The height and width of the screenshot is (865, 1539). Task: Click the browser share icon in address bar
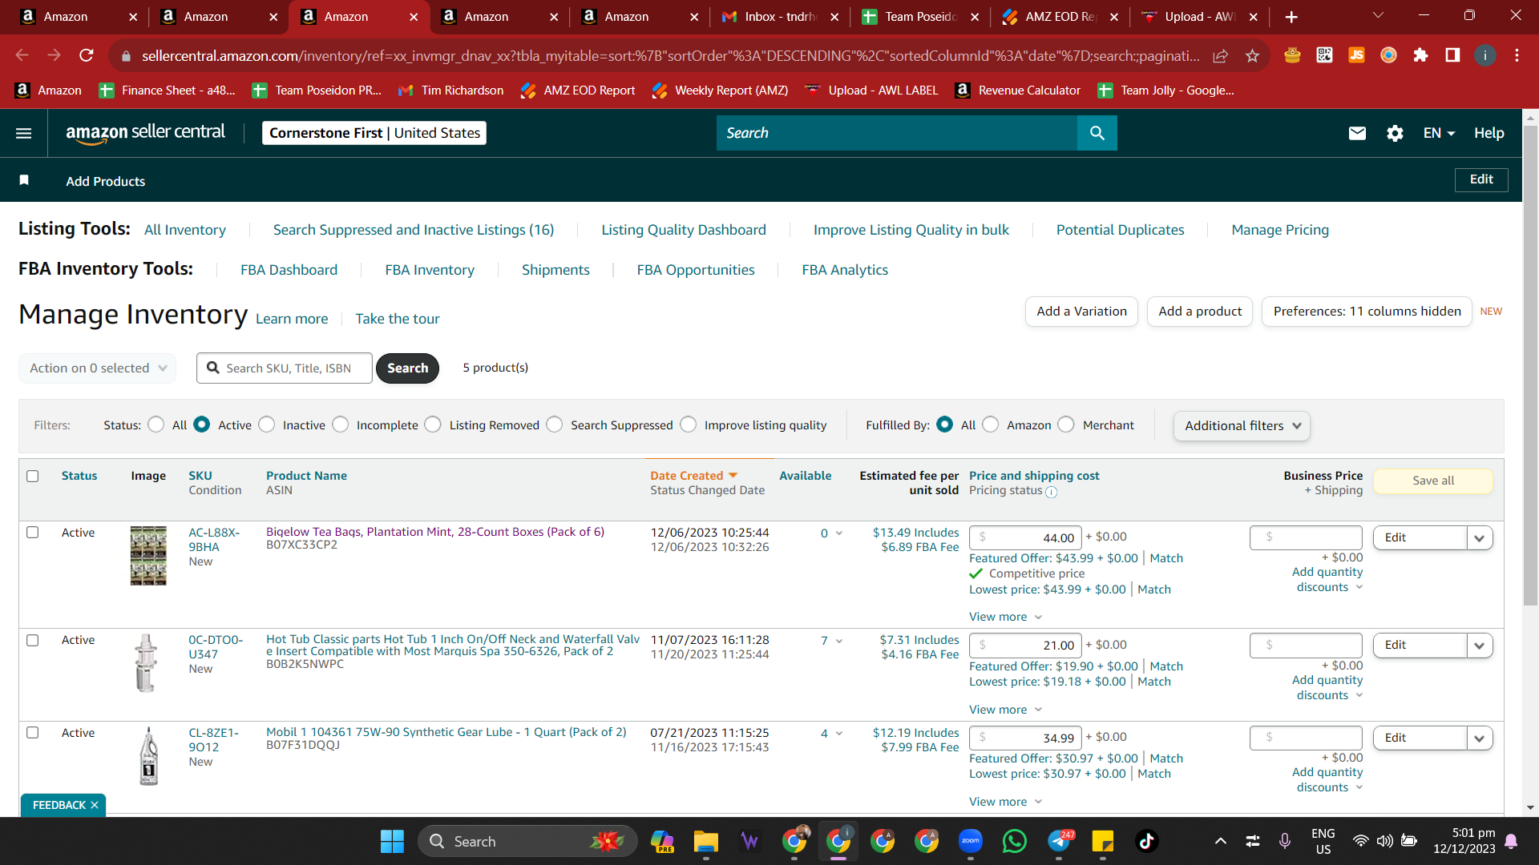pyautogui.click(x=1220, y=55)
